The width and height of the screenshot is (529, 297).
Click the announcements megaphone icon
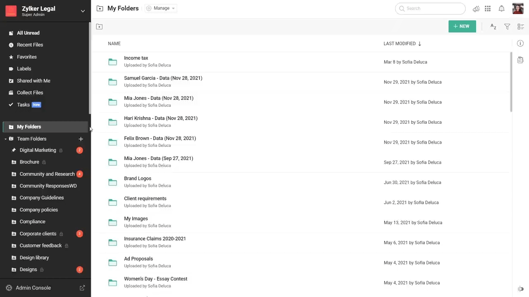tap(476, 9)
